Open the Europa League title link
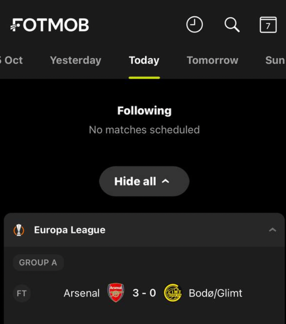 click(x=70, y=230)
